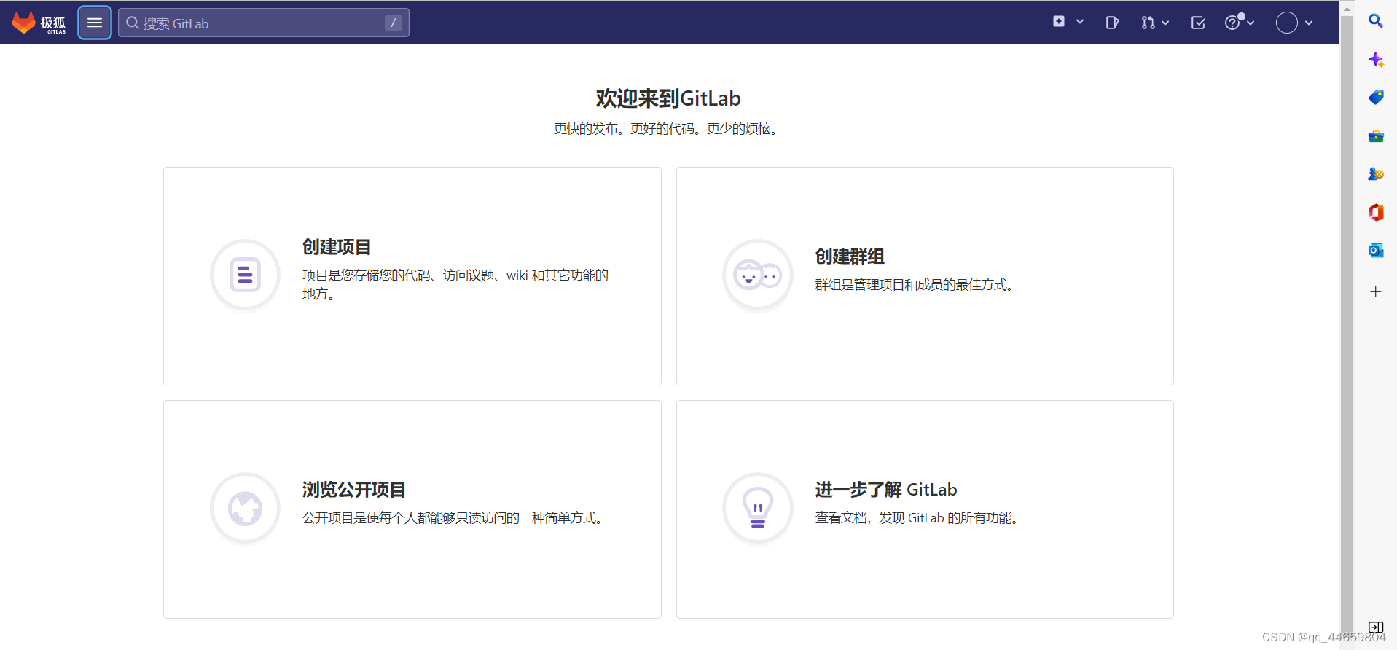
Task: Click the explore public projects globe icon
Action: pyautogui.click(x=246, y=509)
